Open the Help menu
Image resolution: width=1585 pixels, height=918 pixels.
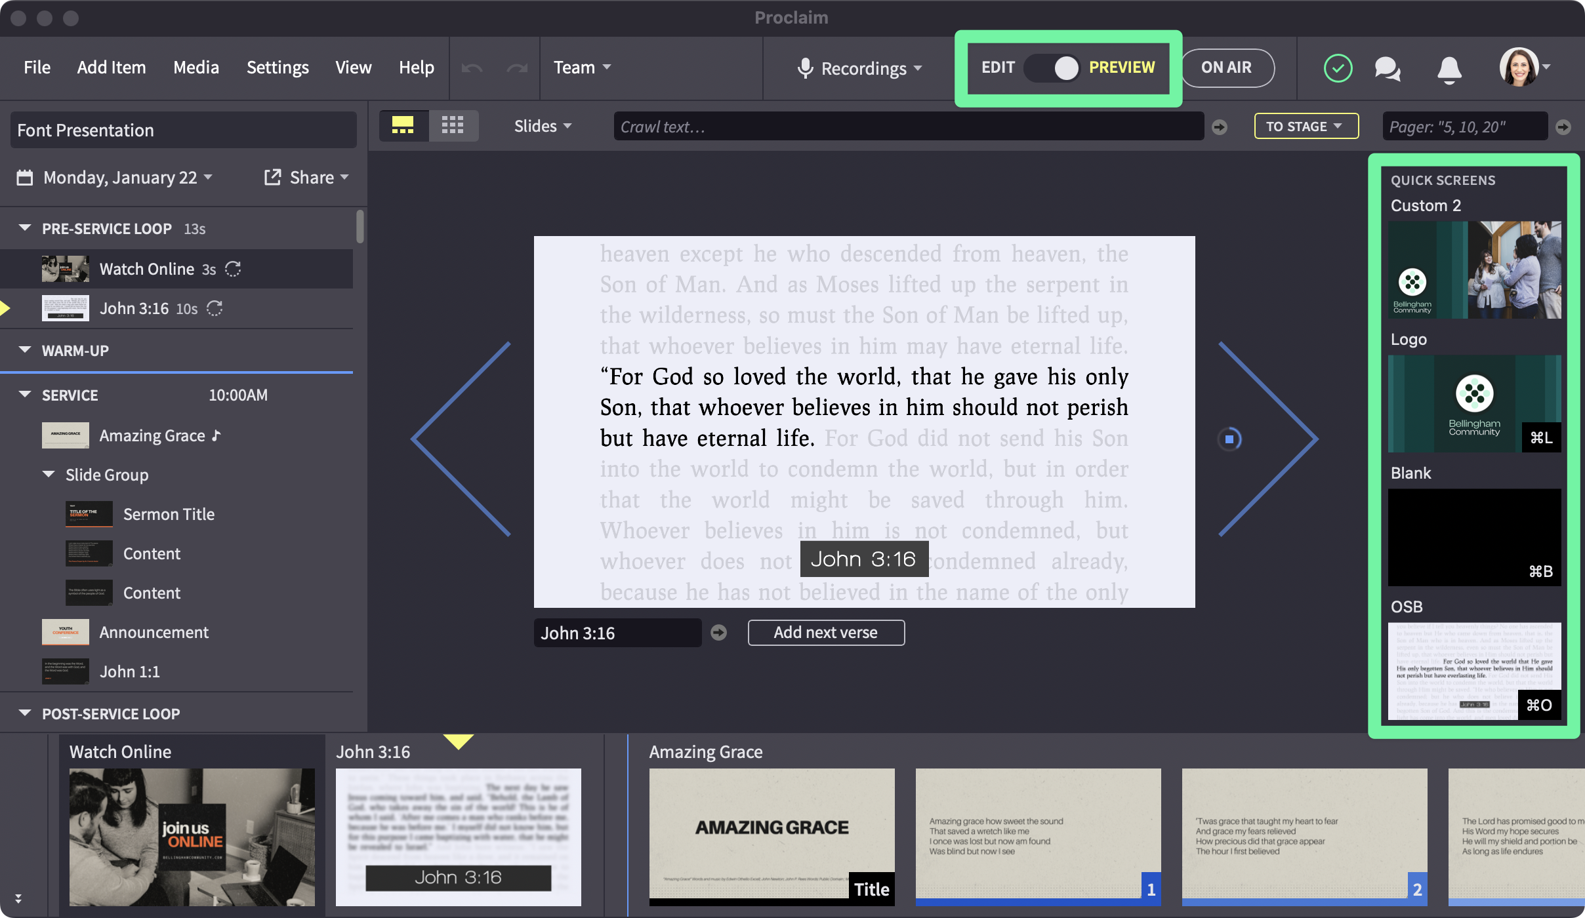tap(417, 68)
